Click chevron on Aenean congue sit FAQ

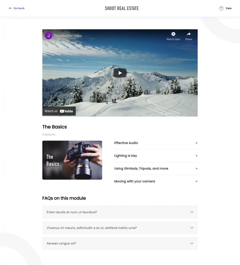click(192, 243)
